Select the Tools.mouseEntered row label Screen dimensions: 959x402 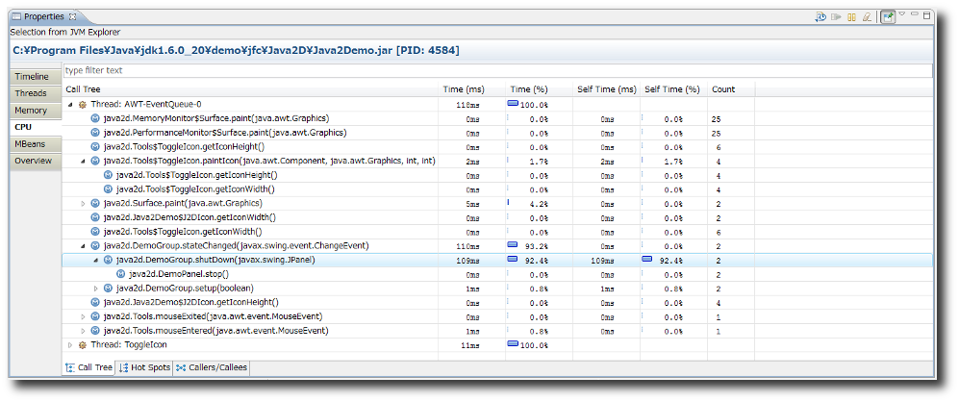[215, 331]
